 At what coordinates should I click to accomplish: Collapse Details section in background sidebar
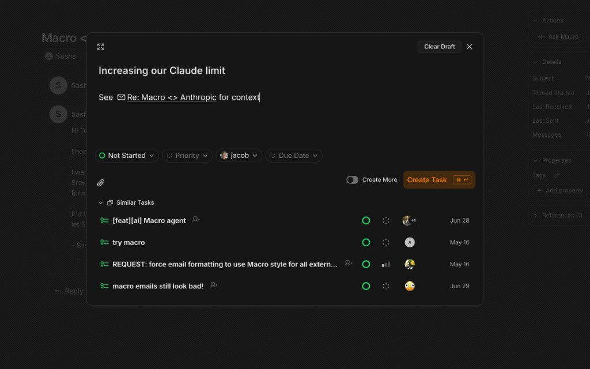(x=535, y=62)
